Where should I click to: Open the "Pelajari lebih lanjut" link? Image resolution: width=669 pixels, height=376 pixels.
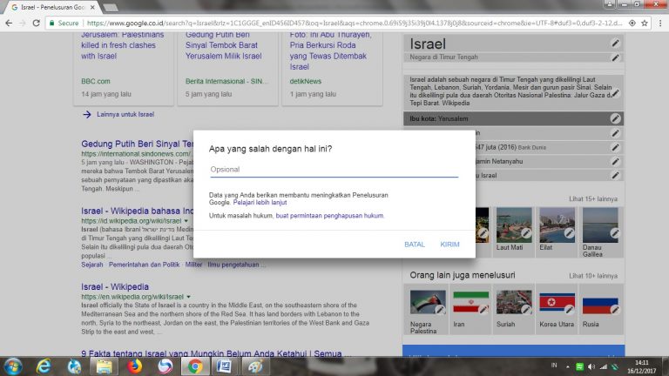[x=261, y=202]
